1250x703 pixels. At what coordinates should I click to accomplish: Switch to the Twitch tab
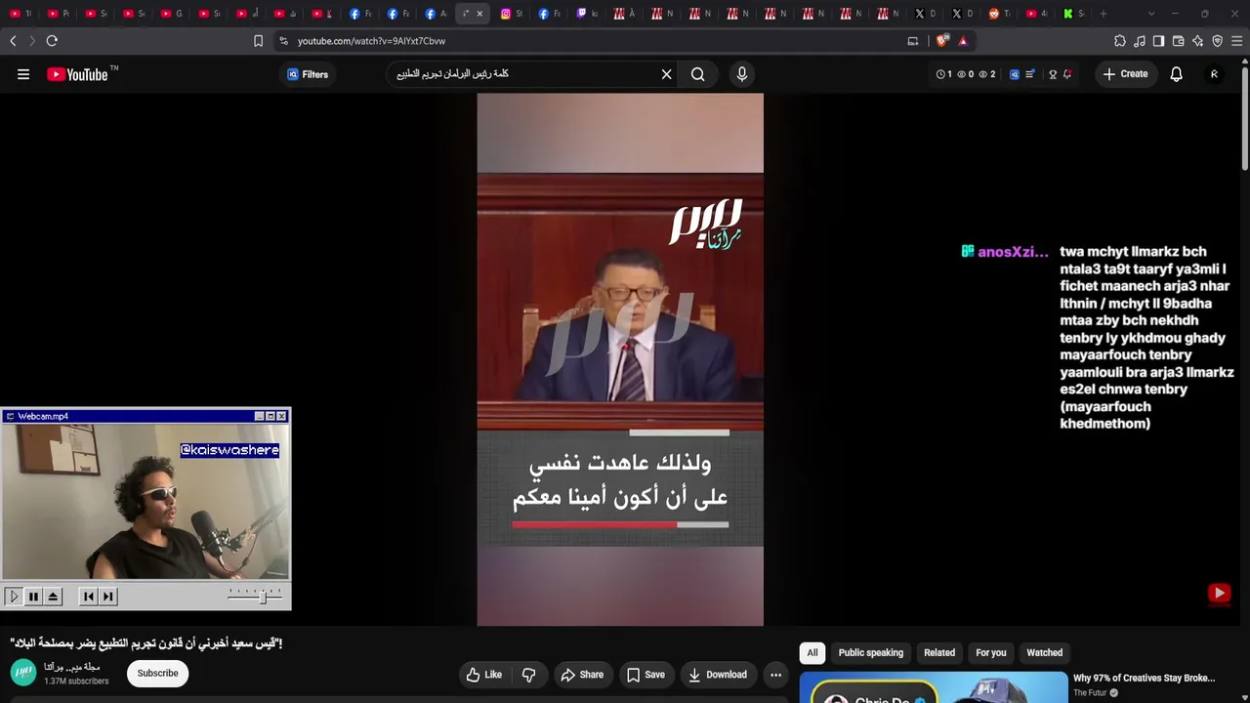(588, 14)
